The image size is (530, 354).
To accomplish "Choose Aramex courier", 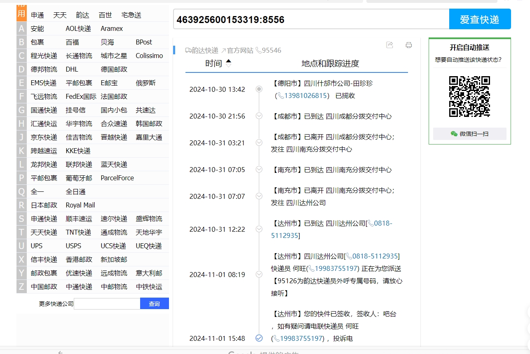I will 112,28.
